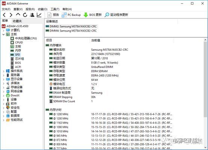The width and height of the screenshot is (208, 150).
Task: Open the 收藏(O) menu
Action: click(42, 9)
